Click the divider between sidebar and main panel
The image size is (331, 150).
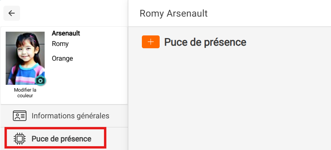(128, 75)
